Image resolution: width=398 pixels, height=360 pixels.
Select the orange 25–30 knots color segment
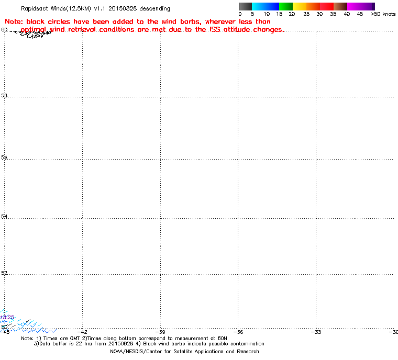coord(313,6)
